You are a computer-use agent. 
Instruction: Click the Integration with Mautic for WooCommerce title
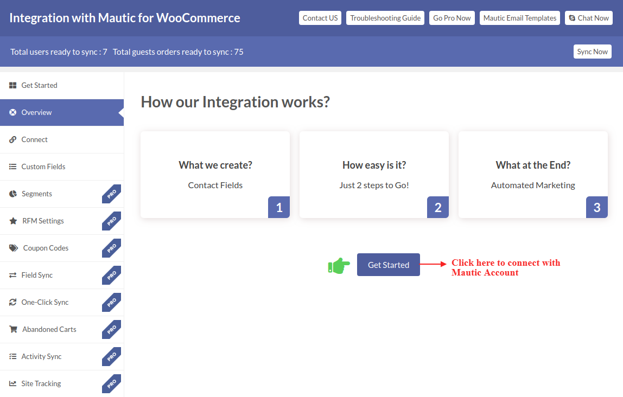125,18
